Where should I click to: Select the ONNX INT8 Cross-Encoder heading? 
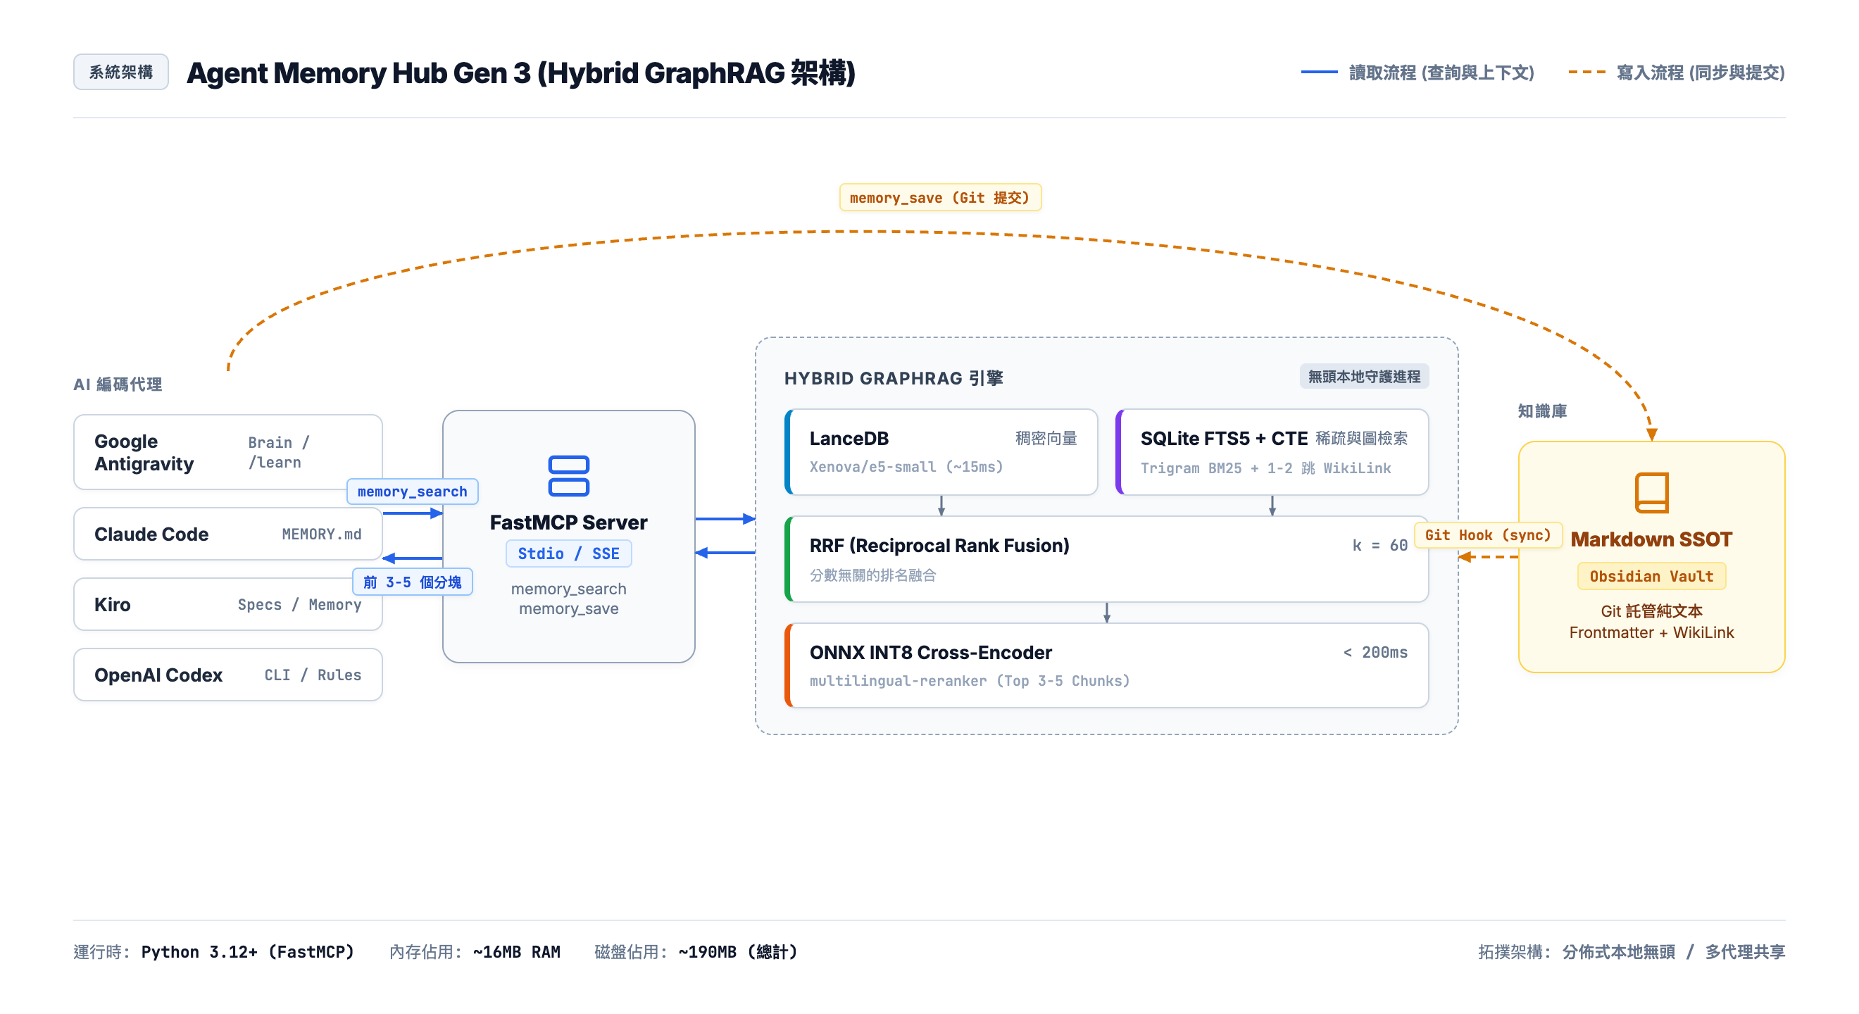pyautogui.click(x=930, y=653)
